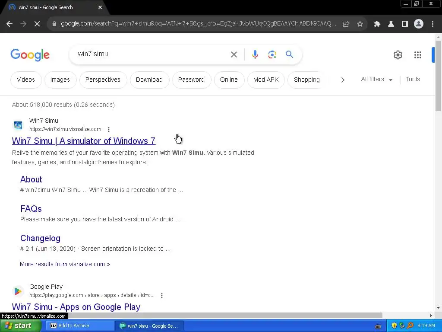Open 'Win7 Simu - Apps on Google Play'
Viewport: 442px width, 332px height.
76,307
